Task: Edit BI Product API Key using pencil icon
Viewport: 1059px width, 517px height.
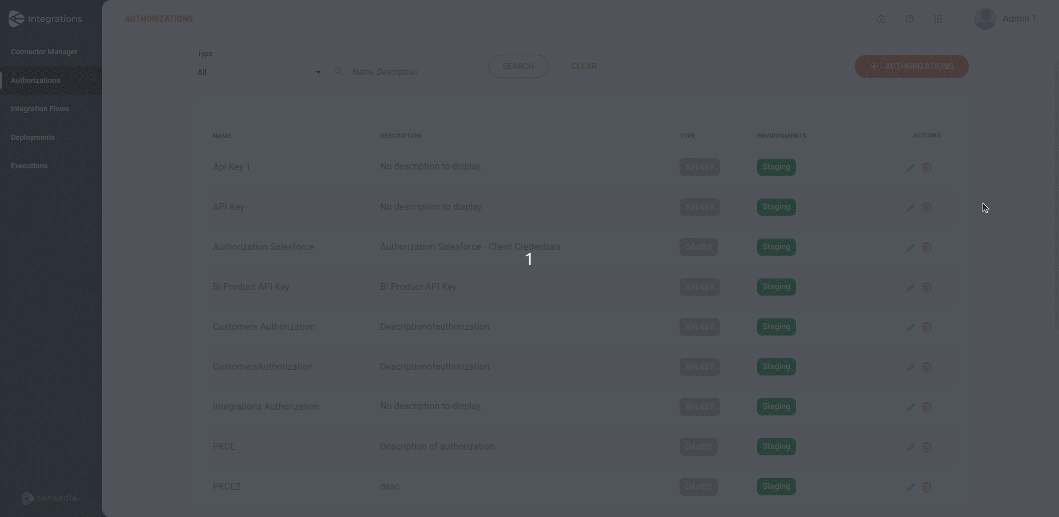Action: coord(910,287)
